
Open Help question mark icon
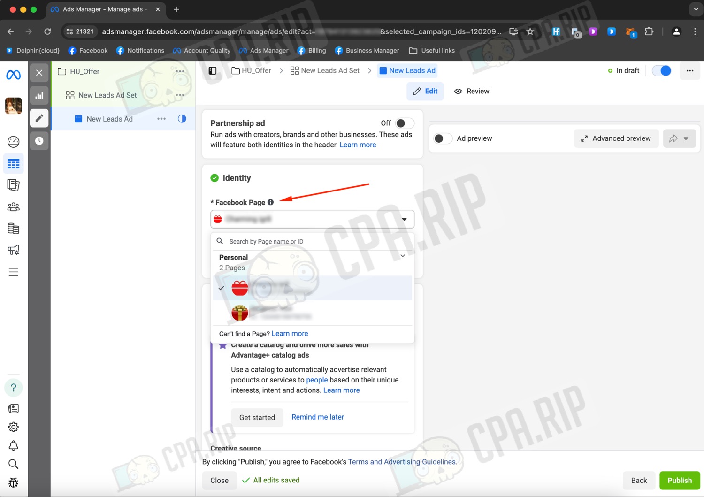13,388
